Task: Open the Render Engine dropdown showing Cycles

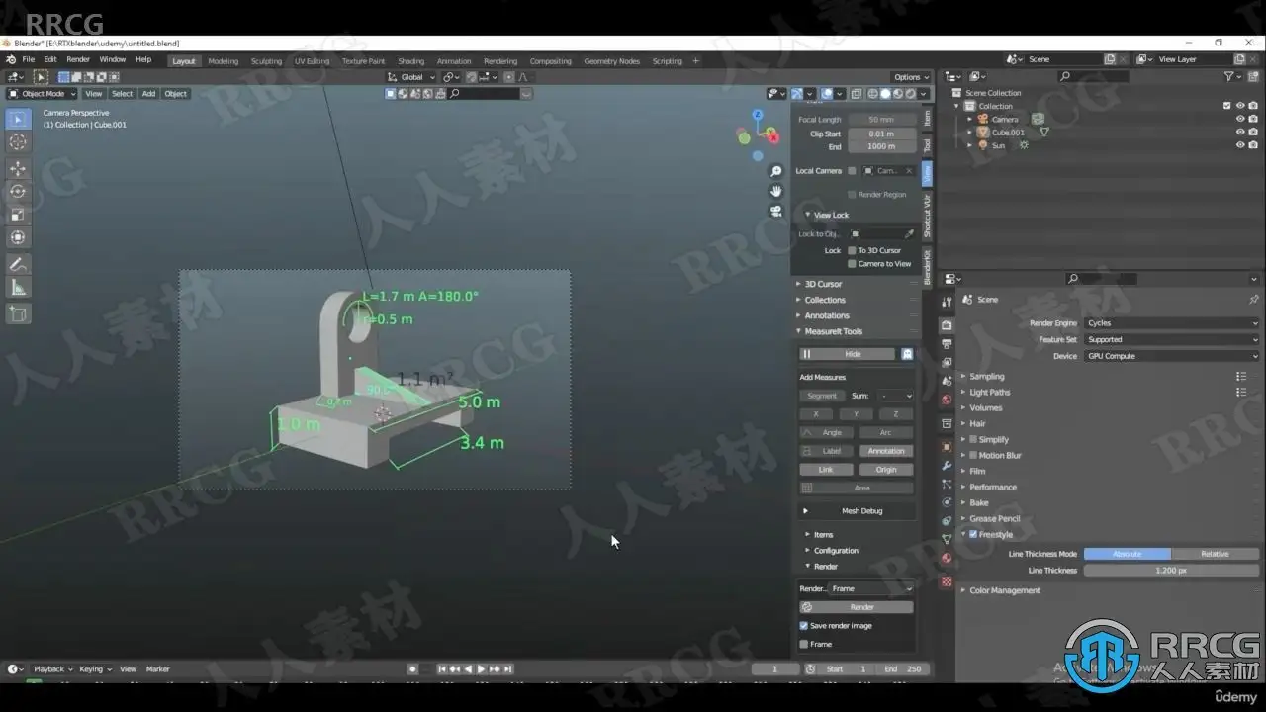Action: [x=1171, y=323]
